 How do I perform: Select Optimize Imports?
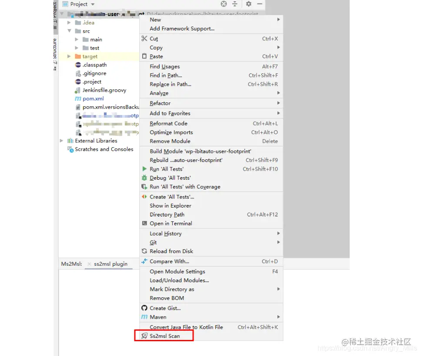tap(211, 132)
